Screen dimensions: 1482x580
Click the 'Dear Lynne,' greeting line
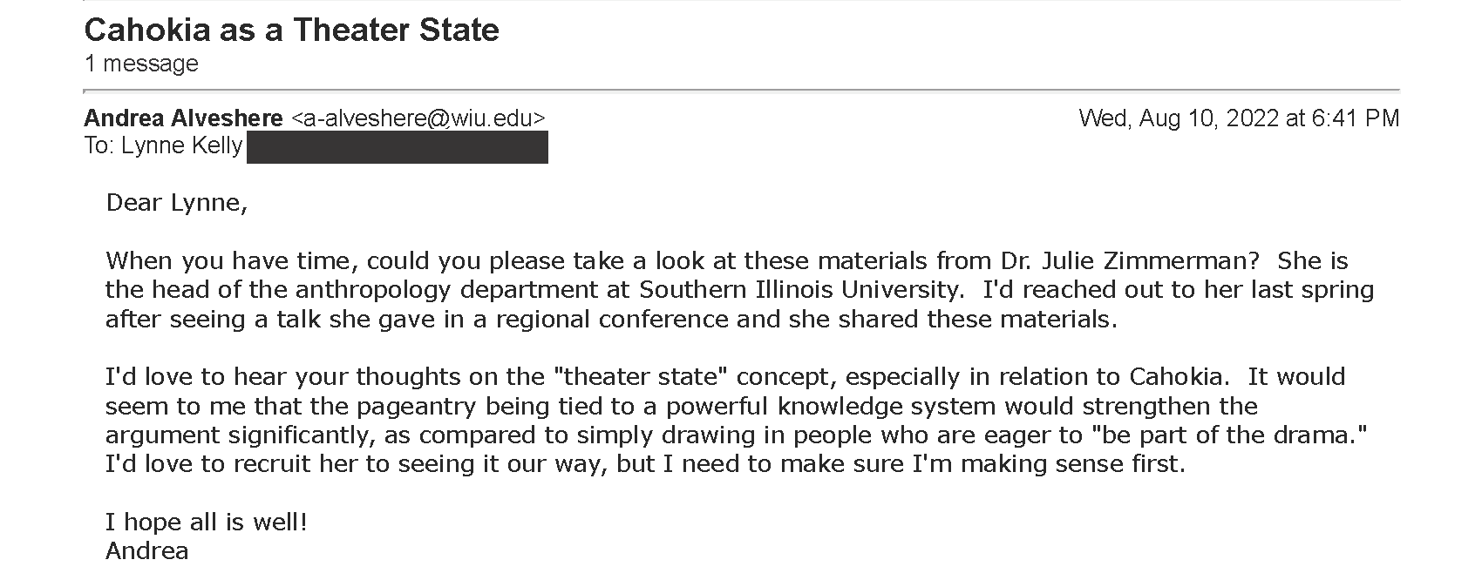point(177,203)
